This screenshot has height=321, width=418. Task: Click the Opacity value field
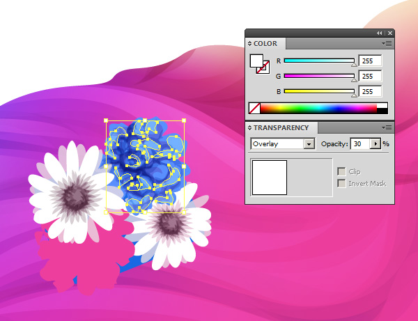tap(359, 143)
